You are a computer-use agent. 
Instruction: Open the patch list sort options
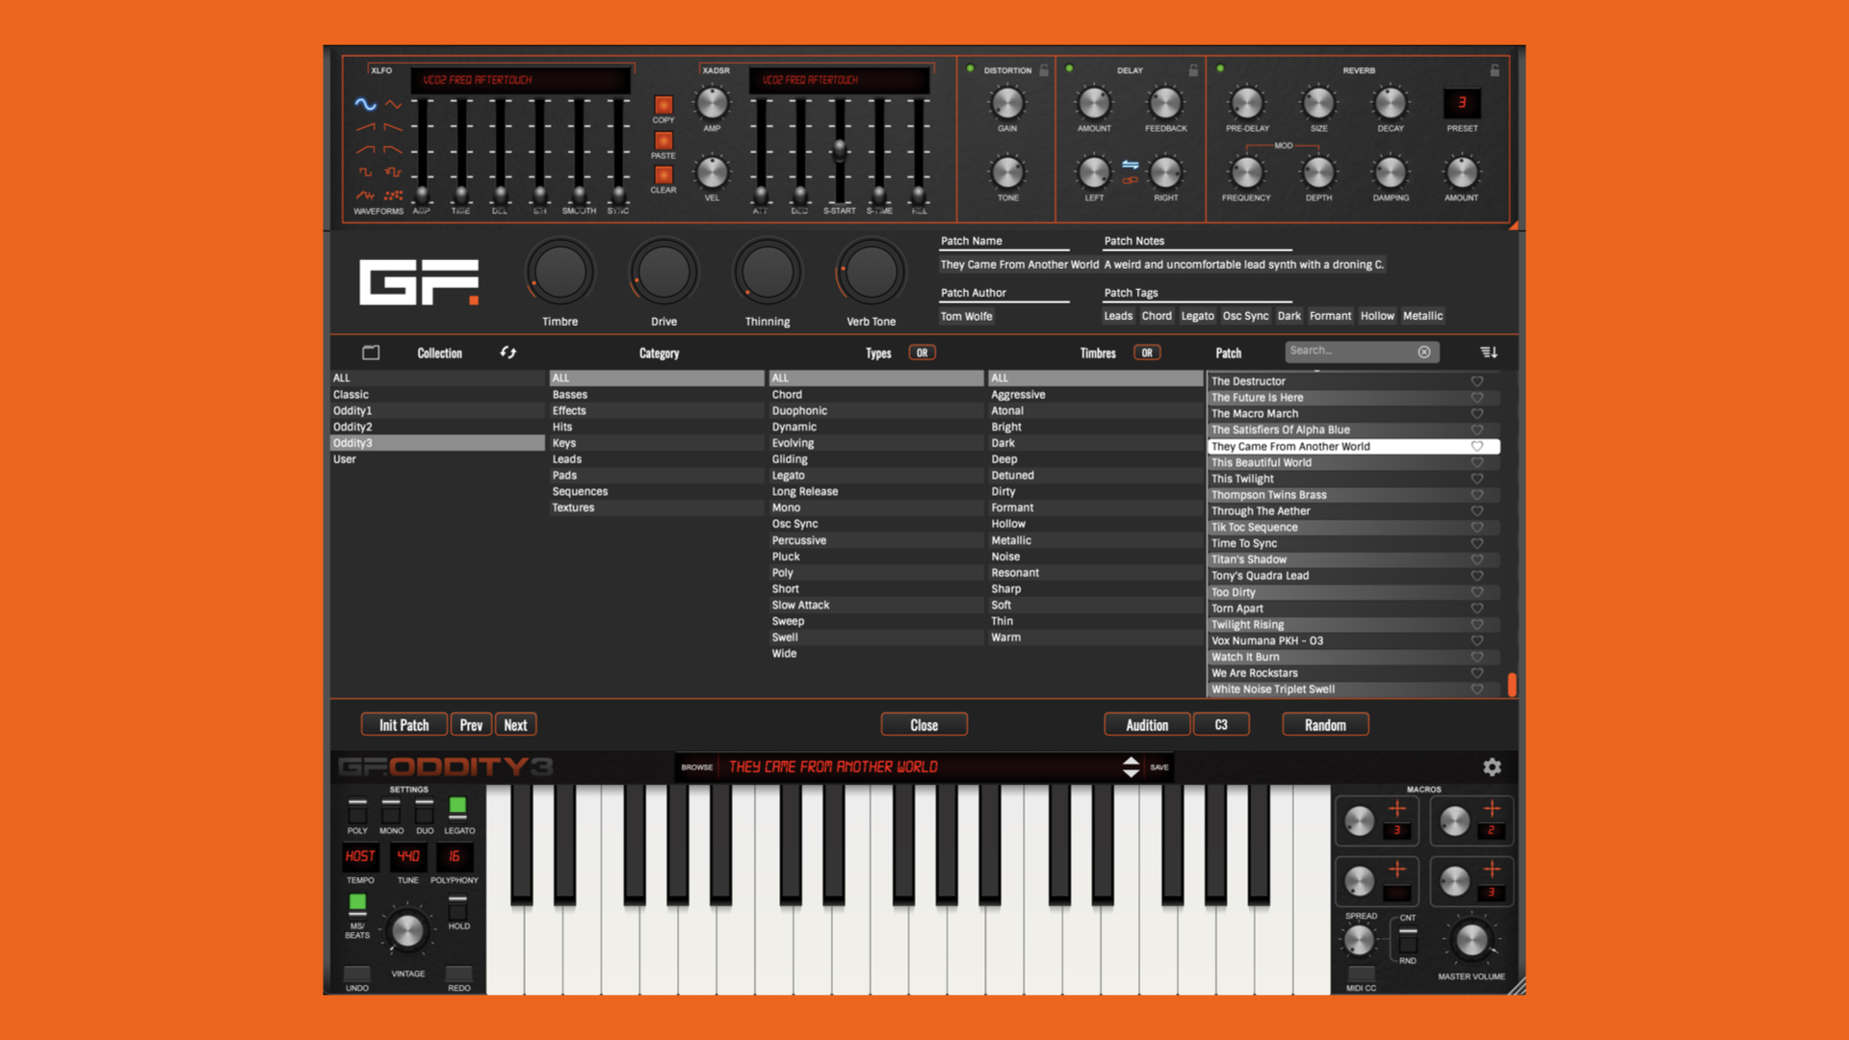pyautogui.click(x=1489, y=351)
